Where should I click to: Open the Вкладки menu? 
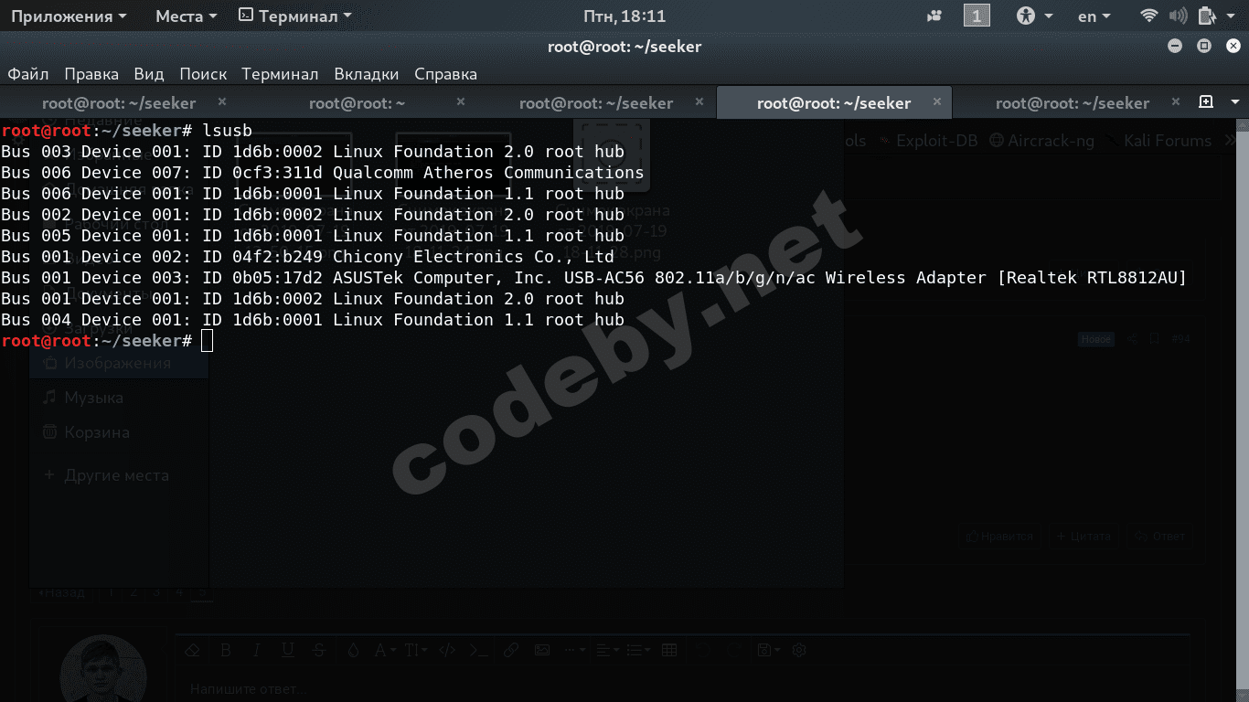click(367, 74)
